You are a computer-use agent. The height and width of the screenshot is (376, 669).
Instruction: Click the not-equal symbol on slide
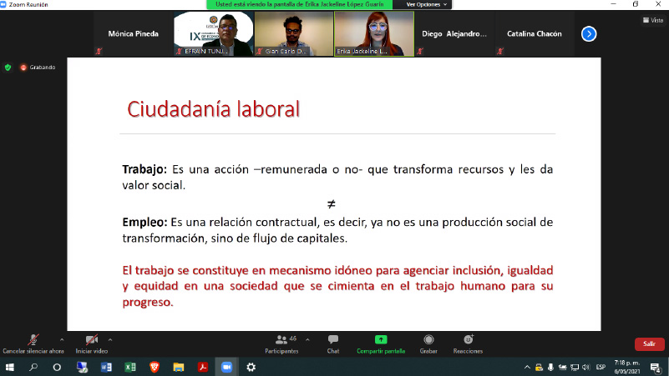click(x=331, y=204)
